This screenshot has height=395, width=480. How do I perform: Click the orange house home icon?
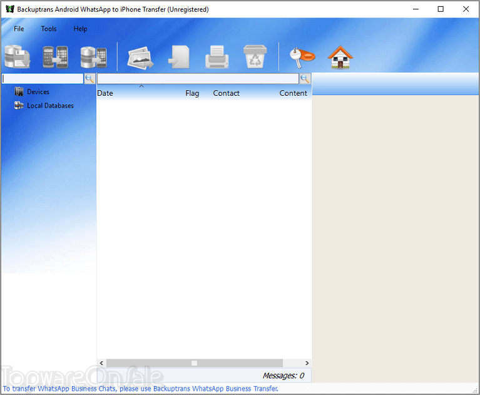pos(340,57)
